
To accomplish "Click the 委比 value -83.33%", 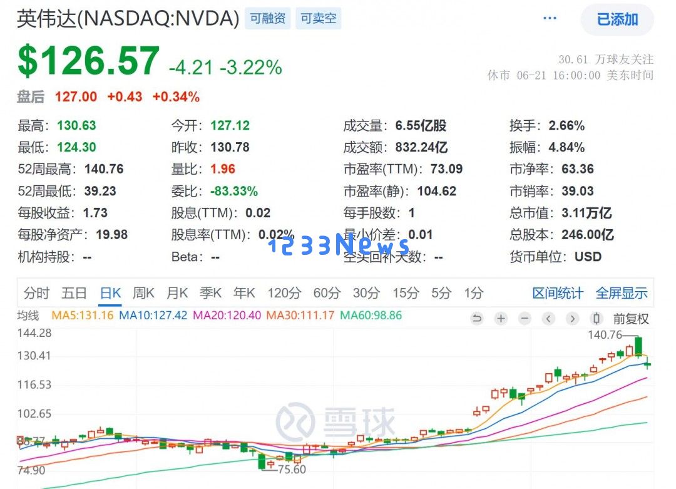I will pyautogui.click(x=233, y=191).
